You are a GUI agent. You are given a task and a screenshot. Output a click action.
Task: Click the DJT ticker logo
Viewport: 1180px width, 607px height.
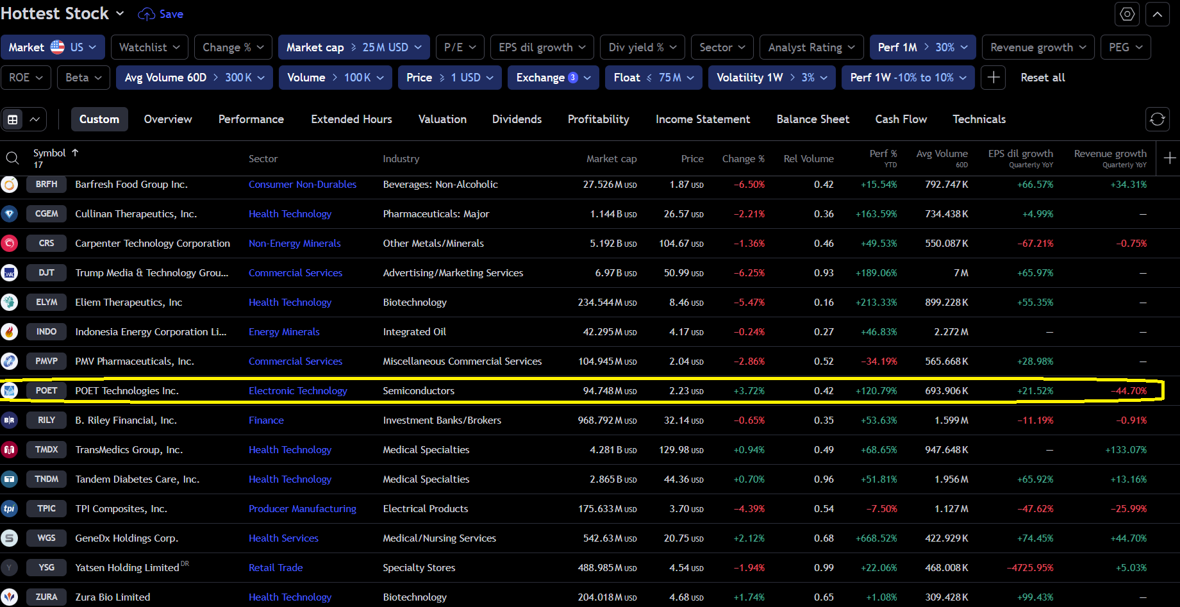point(10,273)
